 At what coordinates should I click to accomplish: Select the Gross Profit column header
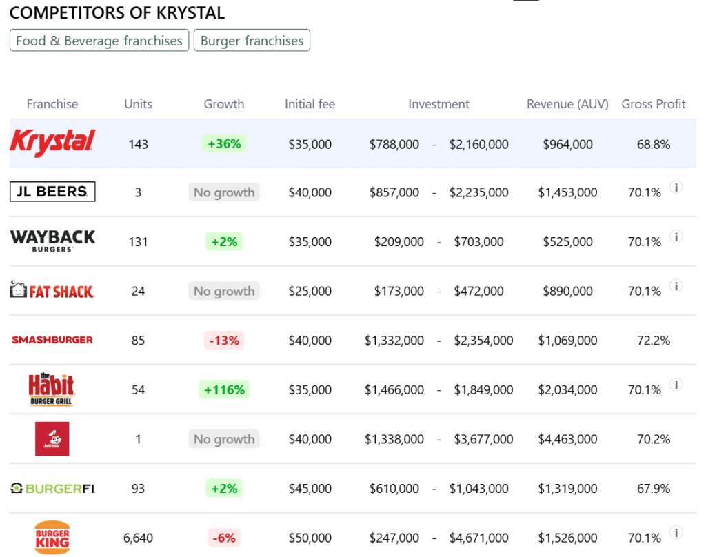654,104
